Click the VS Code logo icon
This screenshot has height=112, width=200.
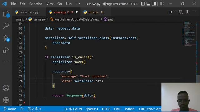point(5,4)
